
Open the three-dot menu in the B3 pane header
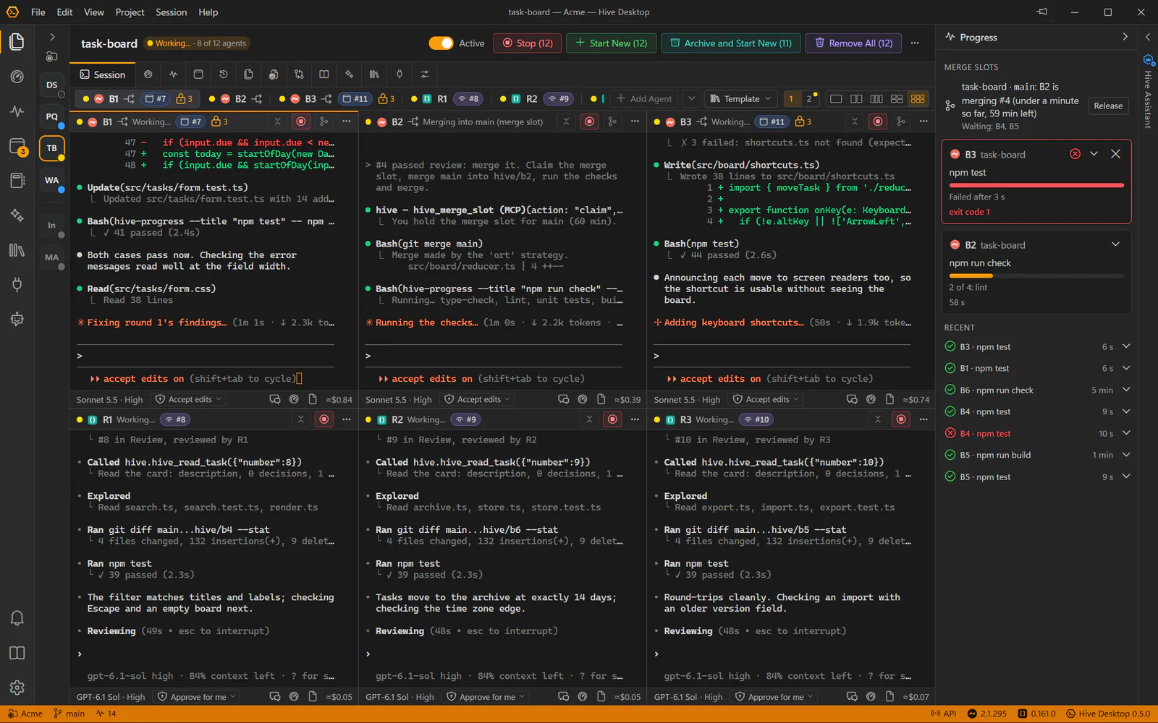pos(924,121)
